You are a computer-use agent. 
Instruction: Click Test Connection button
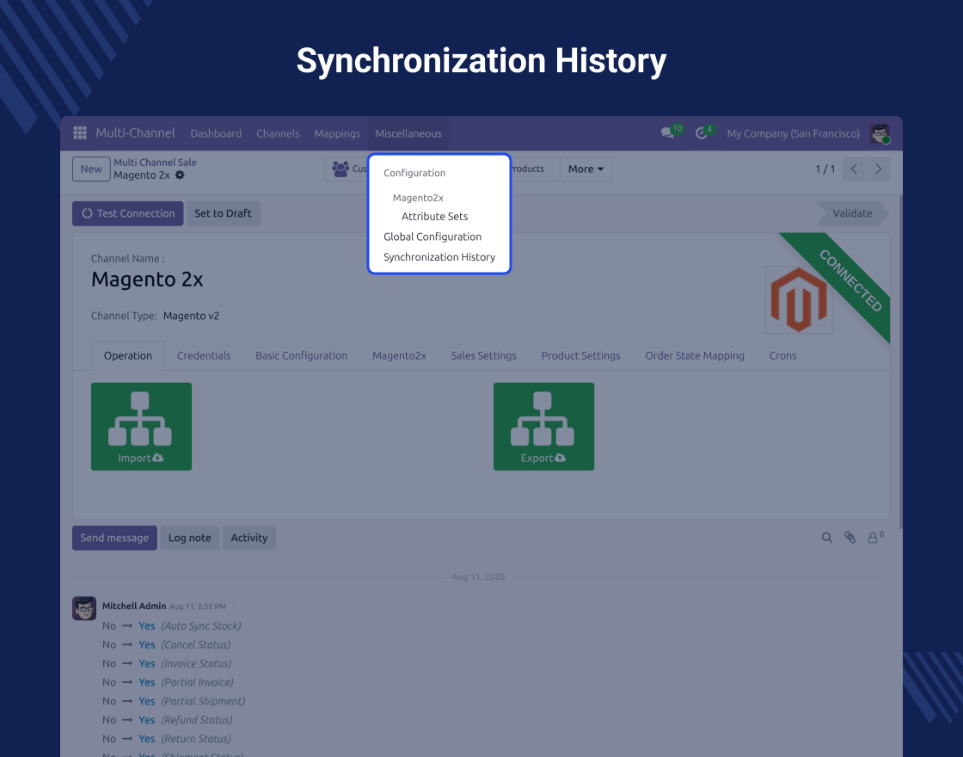[x=128, y=213]
